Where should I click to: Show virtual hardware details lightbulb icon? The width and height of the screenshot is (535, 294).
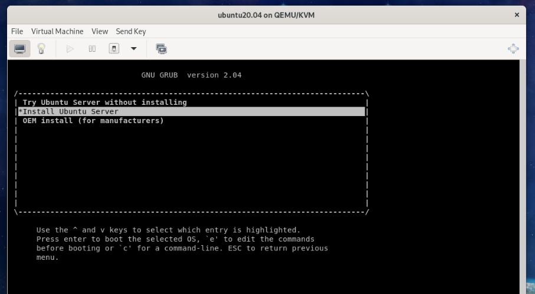pos(41,49)
